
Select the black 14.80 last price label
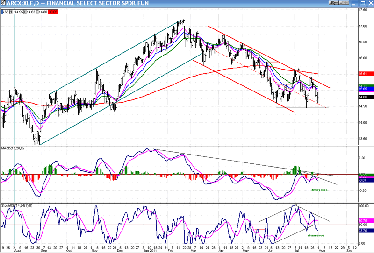(x=363, y=97)
